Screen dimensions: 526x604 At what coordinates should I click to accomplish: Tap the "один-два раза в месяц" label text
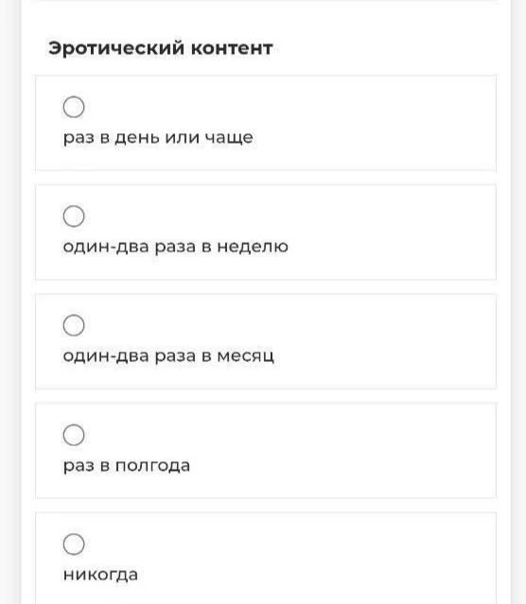pos(168,356)
